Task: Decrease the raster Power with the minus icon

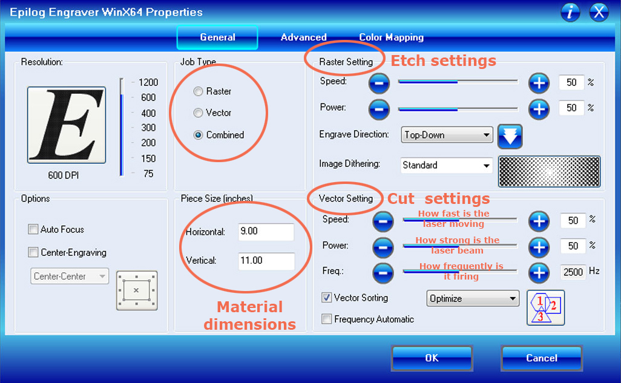Action: (x=379, y=110)
